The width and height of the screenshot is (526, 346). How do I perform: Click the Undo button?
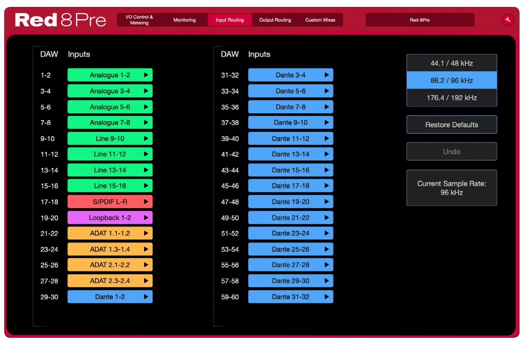tap(452, 151)
